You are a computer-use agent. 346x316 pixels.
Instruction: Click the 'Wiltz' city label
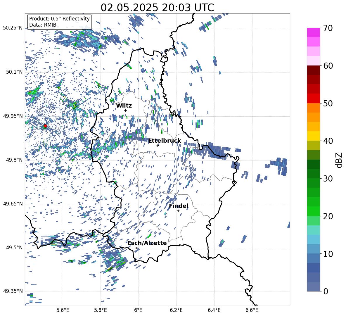[124, 106]
